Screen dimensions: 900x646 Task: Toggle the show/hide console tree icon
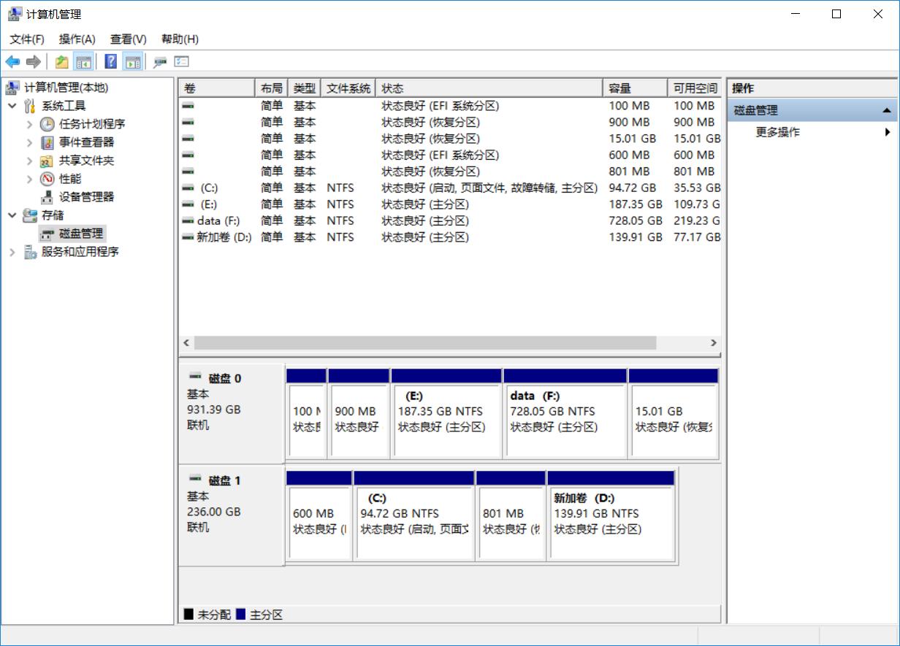[84, 62]
